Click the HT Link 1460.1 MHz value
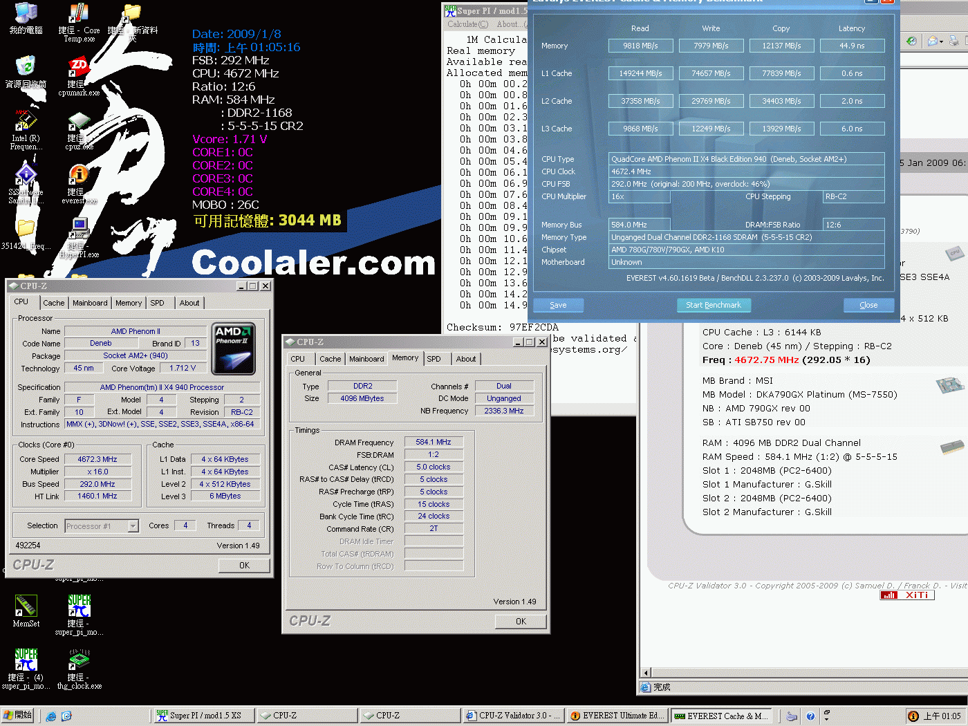Screen dimensions: 968x726 point(97,496)
